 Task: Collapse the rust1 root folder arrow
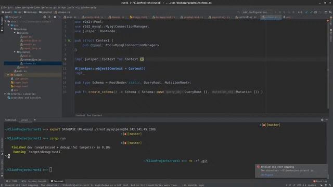(x=6, y=21)
